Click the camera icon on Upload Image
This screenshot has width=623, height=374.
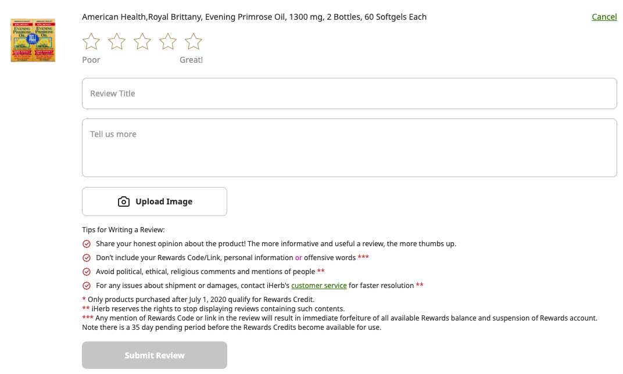pyautogui.click(x=124, y=202)
